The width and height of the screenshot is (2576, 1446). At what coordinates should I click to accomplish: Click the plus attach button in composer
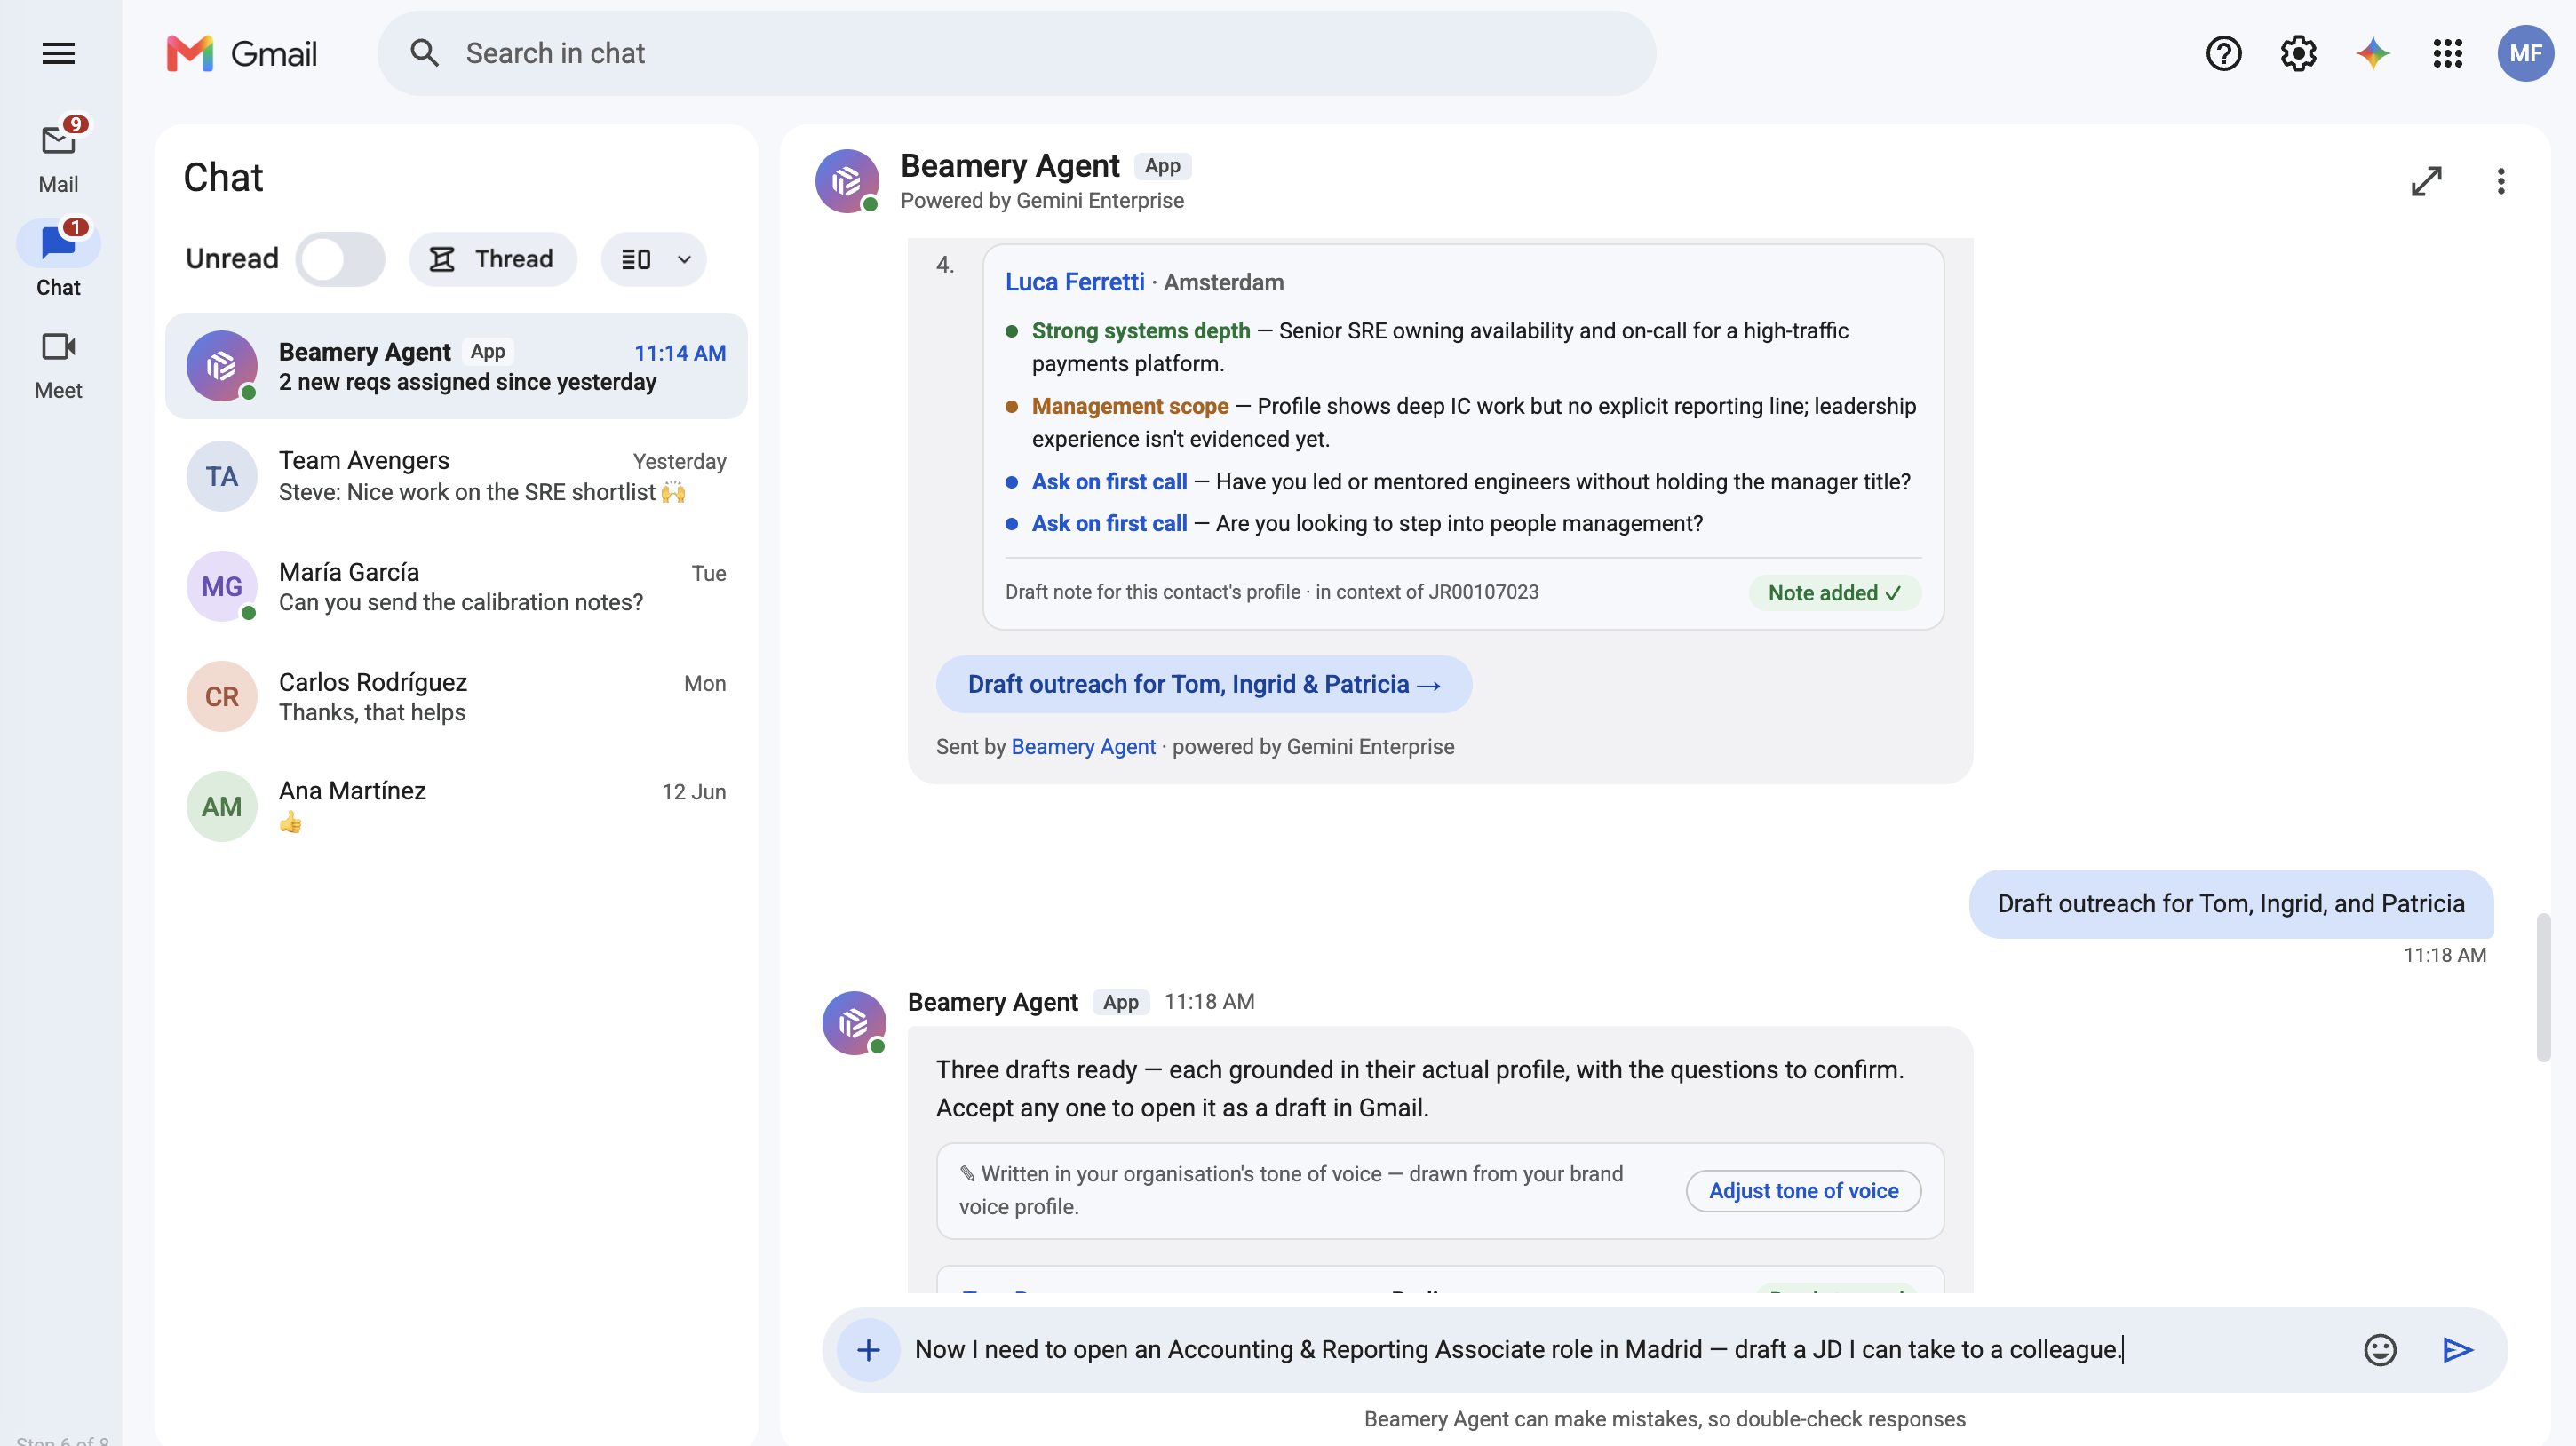(x=868, y=1350)
